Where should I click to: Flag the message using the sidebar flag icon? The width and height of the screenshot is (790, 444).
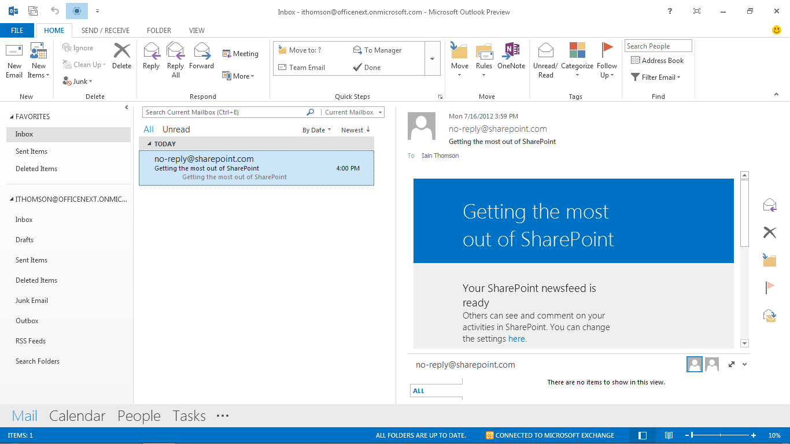(769, 287)
